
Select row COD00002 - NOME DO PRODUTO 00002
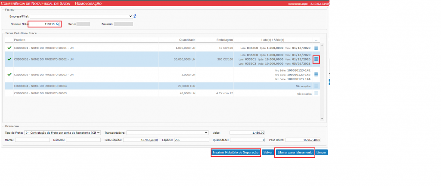(161, 59)
